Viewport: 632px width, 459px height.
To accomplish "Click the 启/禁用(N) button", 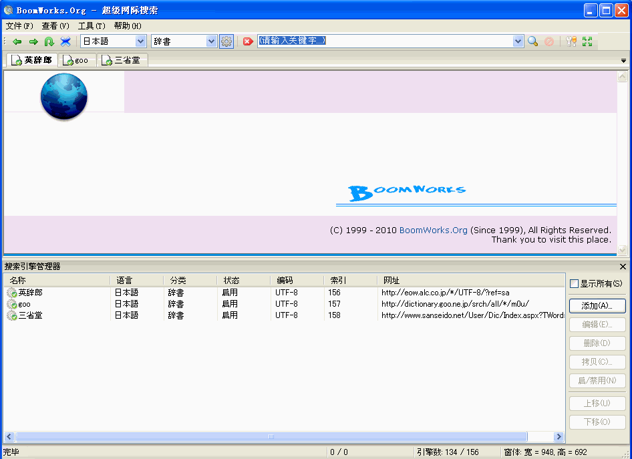I will [597, 380].
